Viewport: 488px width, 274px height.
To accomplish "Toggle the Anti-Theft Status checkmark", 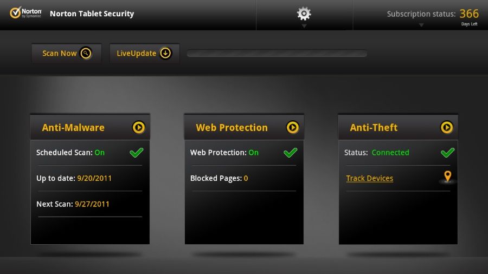I will [x=447, y=153].
